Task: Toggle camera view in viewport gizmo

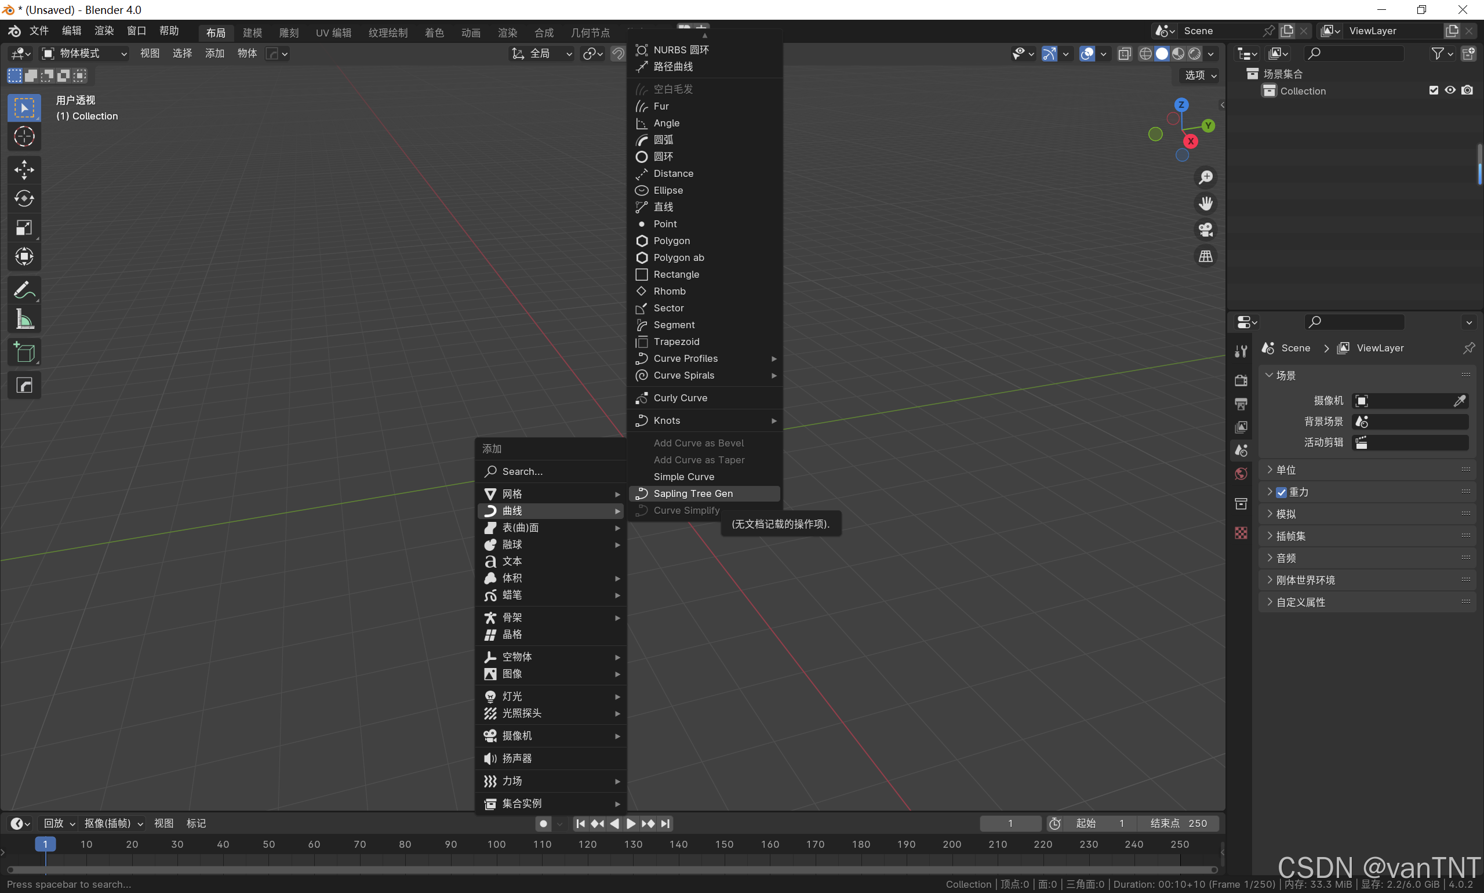Action: [1206, 230]
